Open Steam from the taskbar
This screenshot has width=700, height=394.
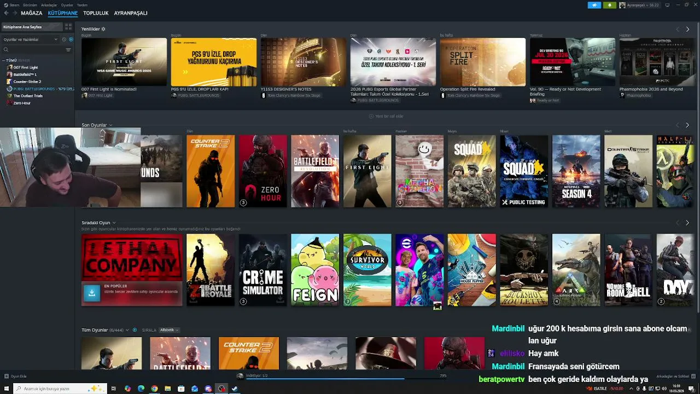(x=235, y=389)
